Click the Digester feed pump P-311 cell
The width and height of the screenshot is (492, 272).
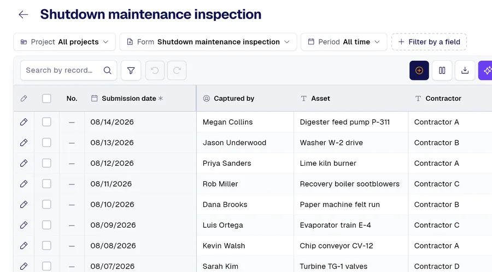coord(351,122)
